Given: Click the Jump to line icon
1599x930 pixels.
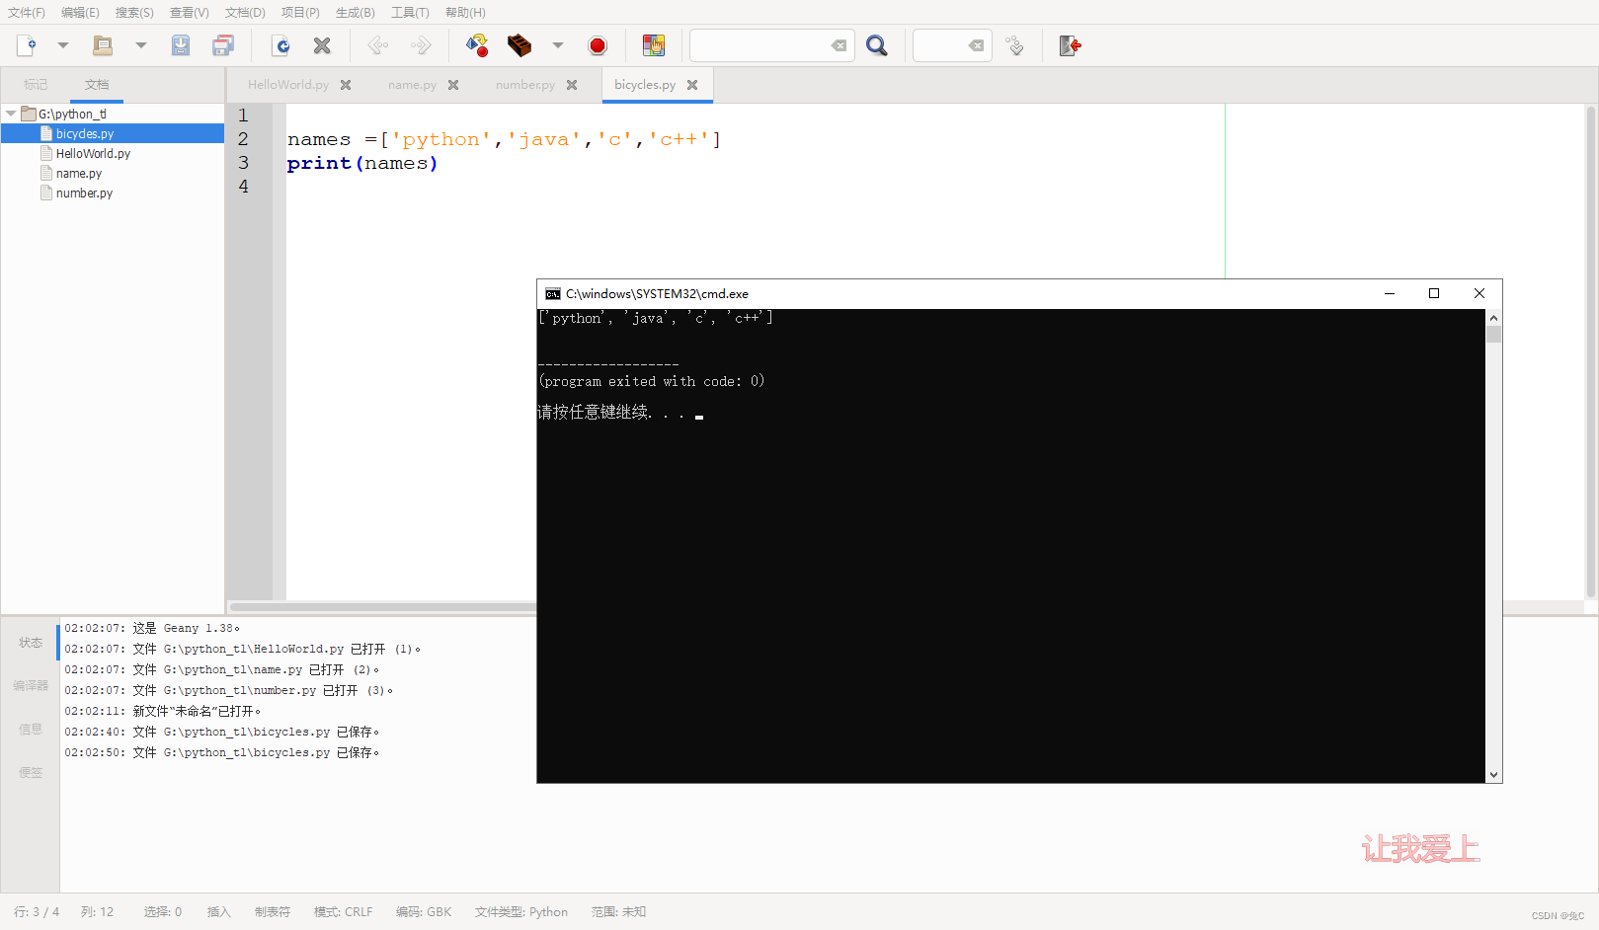Looking at the screenshot, I should click(x=1014, y=45).
